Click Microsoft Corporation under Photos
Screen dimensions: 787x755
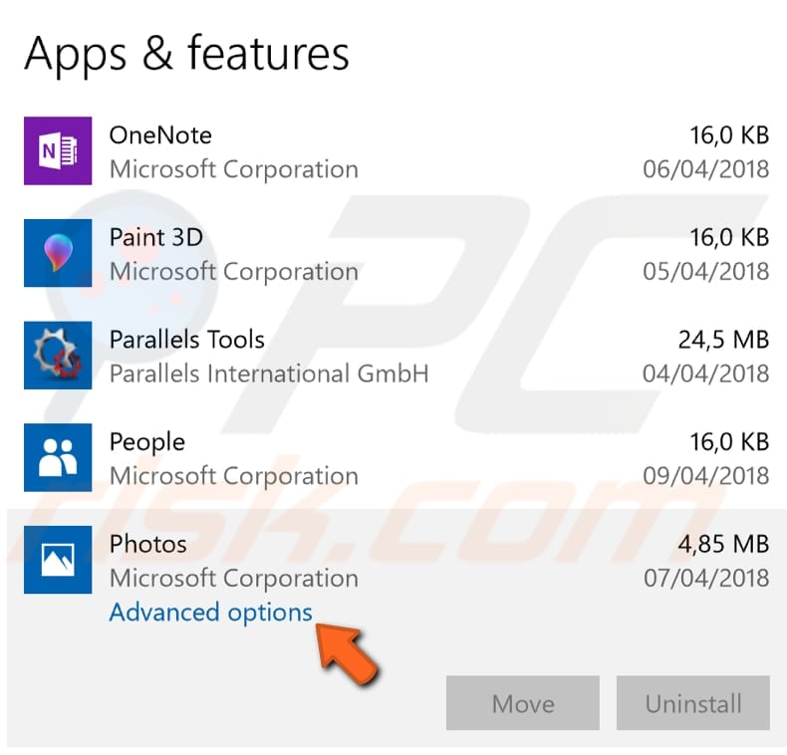pos(234,579)
